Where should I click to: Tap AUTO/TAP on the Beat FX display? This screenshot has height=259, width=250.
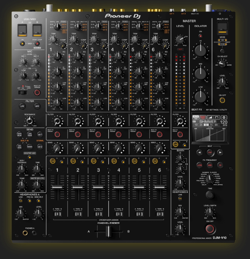[196, 117]
